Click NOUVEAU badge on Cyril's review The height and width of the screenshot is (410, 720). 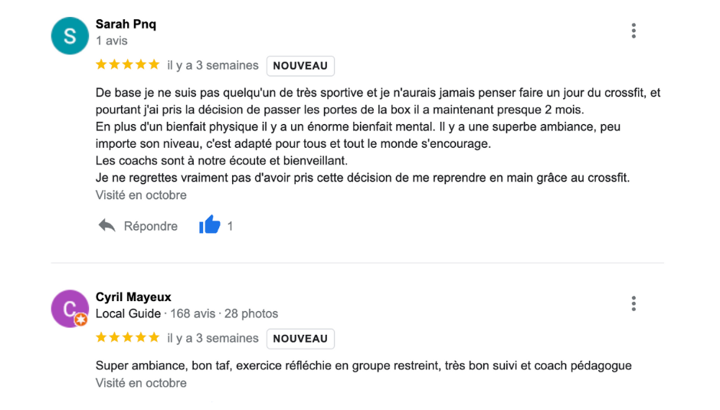[300, 339]
